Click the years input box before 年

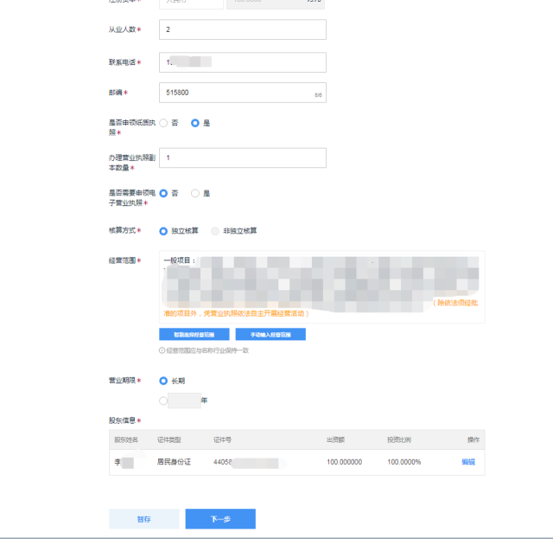(x=184, y=401)
